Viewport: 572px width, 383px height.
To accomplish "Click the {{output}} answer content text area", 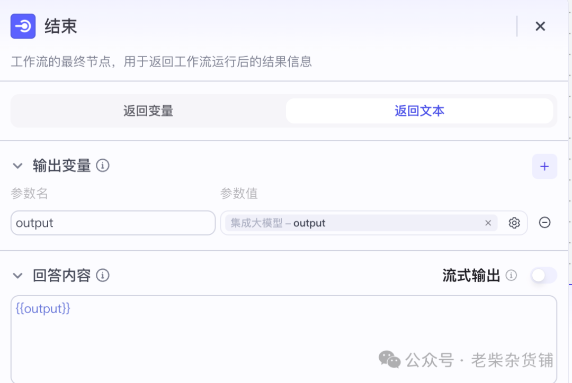I will click(283, 339).
